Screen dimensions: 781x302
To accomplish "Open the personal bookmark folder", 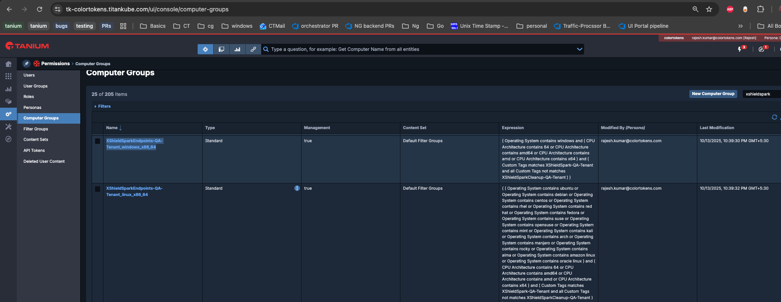I will pos(532,26).
